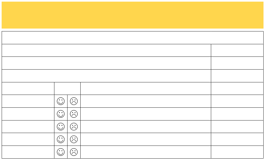Click the full-width blank row below yellow banner
The width and height of the screenshot is (265, 160).
point(132,38)
